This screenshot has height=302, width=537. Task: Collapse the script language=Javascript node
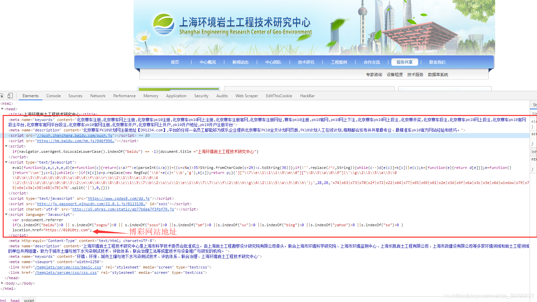pos(6,215)
